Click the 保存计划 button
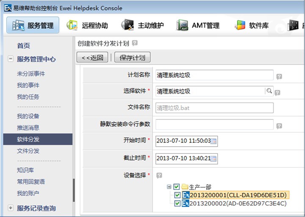The image size is (305, 217). pyautogui.click(x=132, y=58)
